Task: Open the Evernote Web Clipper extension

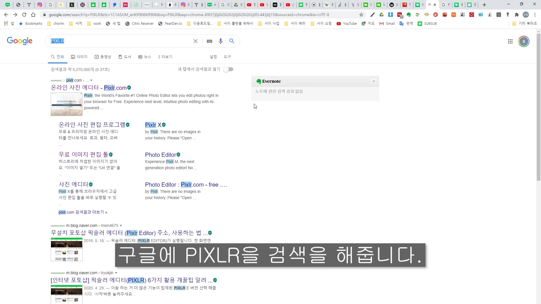Action: pyautogui.click(x=409, y=15)
